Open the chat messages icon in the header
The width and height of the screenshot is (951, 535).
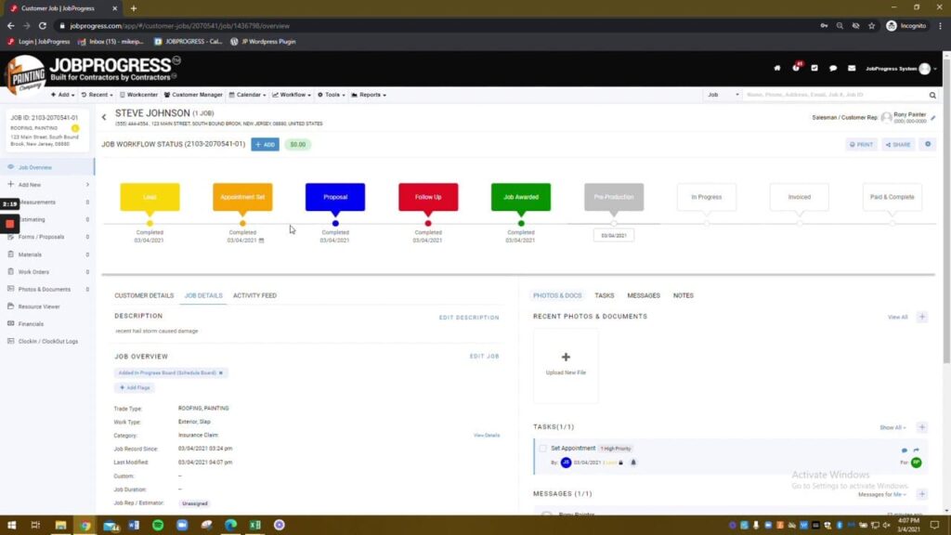(832, 69)
